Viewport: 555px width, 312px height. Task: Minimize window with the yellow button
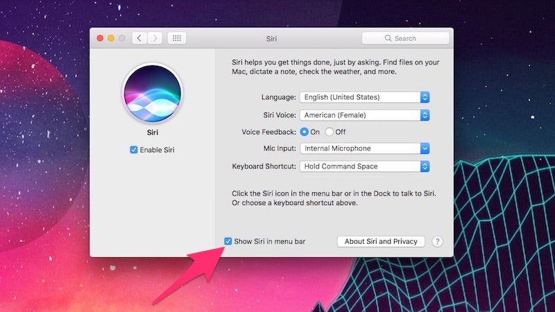111,38
